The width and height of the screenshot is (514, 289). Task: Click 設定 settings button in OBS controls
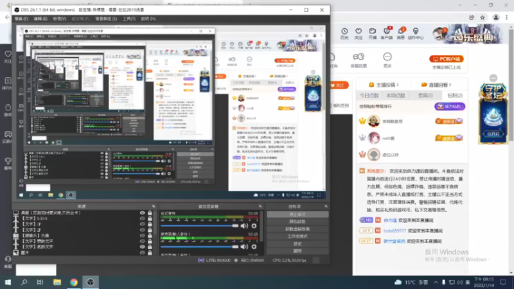tap(297, 244)
